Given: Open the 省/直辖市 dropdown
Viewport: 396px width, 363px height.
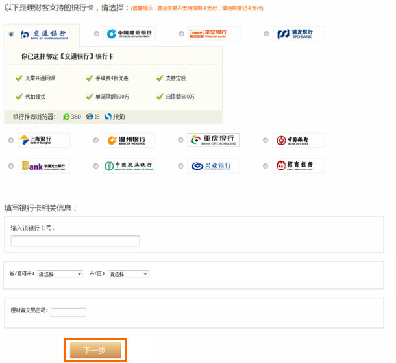Looking at the screenshot, I should click(60, 274).
